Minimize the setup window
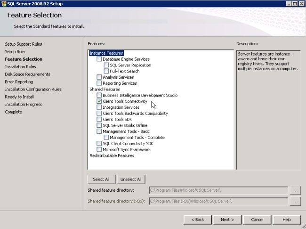 [289, 4]
